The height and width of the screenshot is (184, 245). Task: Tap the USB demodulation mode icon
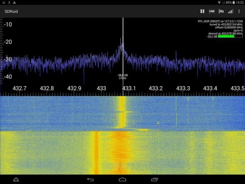point(212,11)
